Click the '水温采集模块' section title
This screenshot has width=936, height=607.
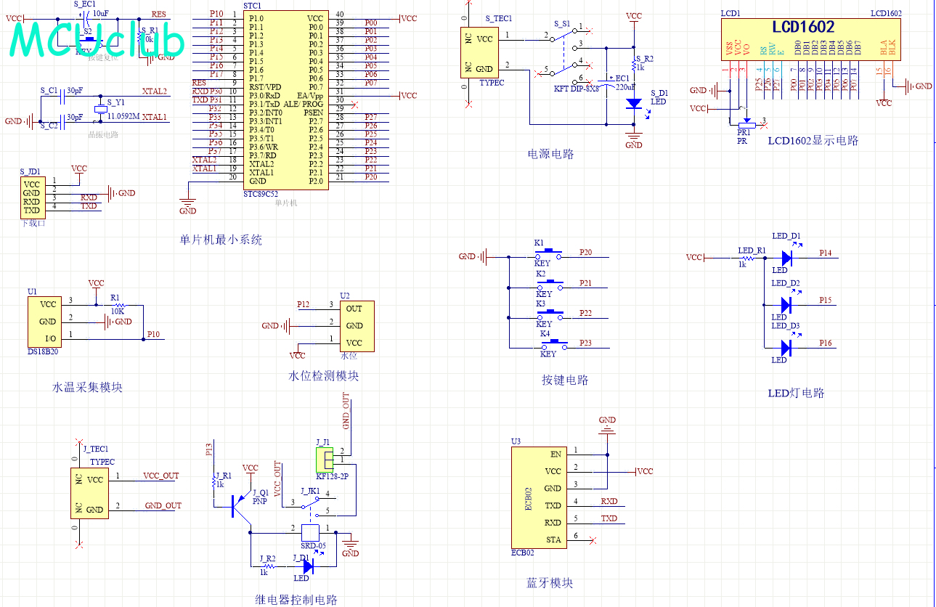88,387
